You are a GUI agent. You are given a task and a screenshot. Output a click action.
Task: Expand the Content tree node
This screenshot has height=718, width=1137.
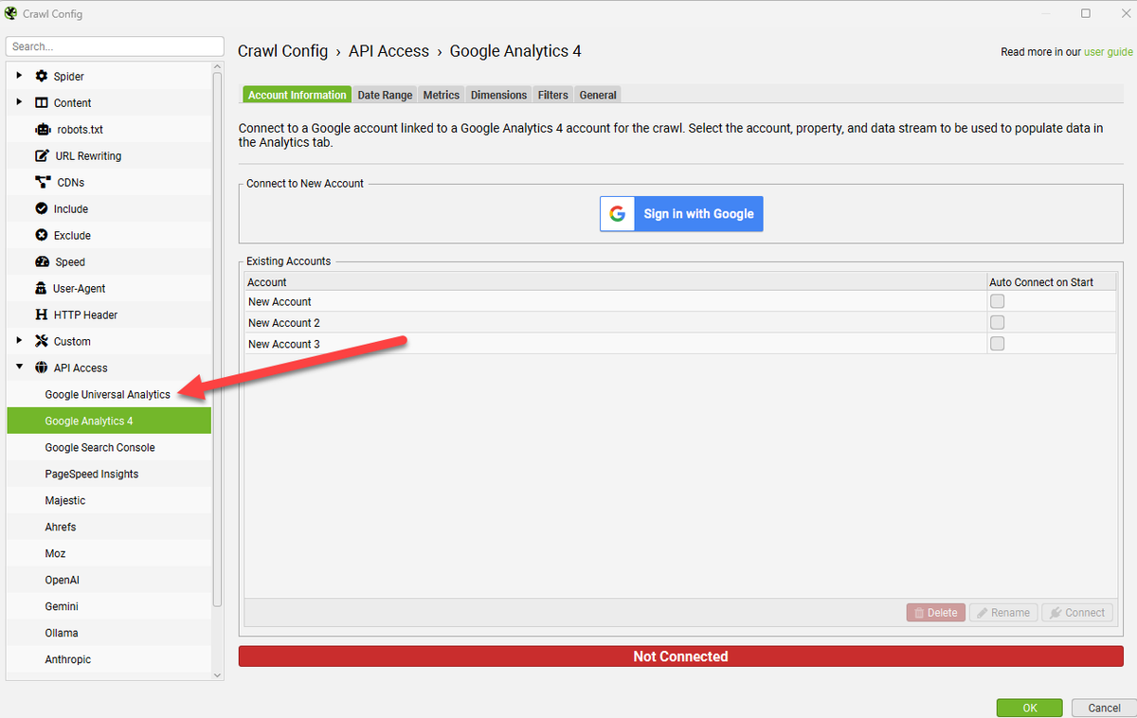20,102
